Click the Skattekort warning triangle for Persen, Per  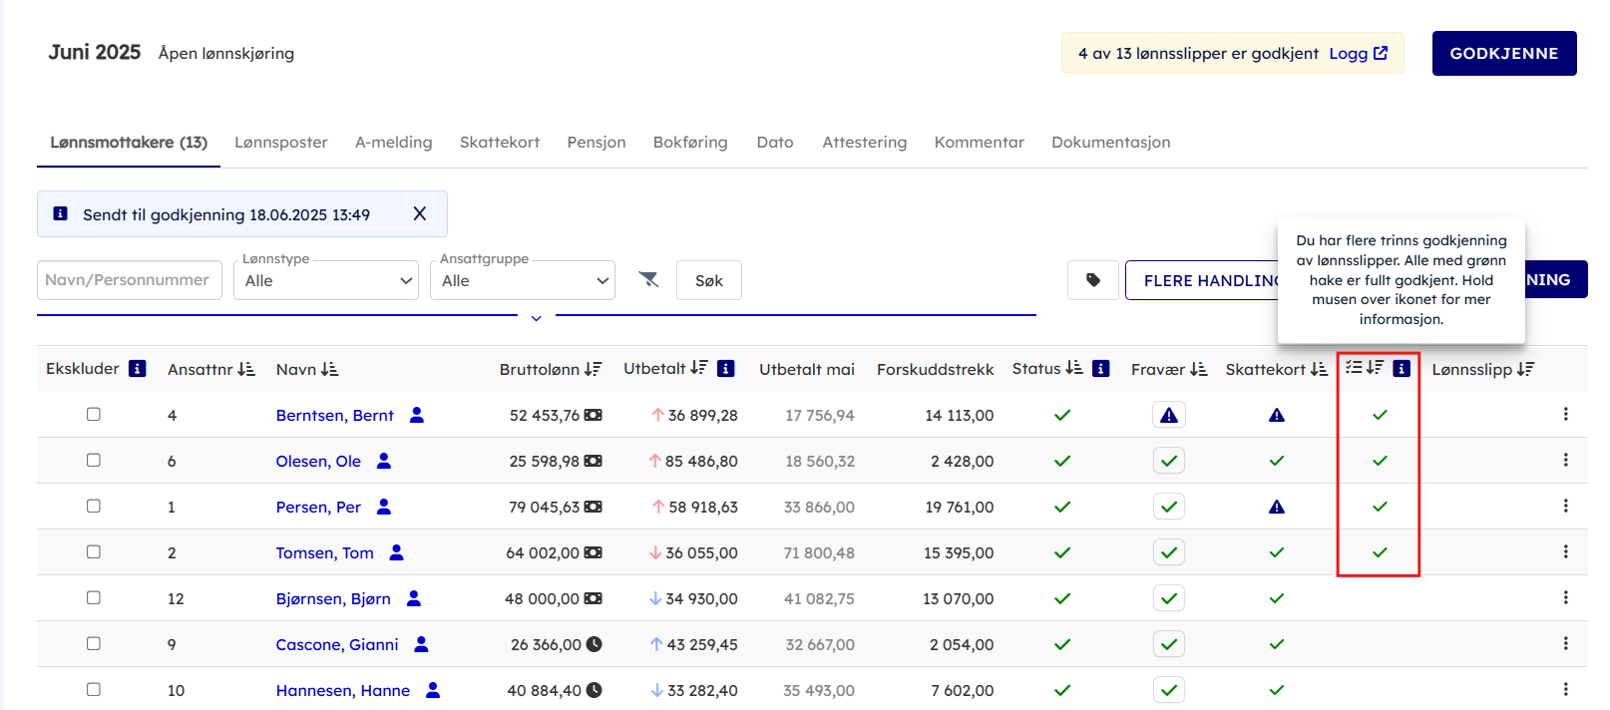tap(1276, 507)
